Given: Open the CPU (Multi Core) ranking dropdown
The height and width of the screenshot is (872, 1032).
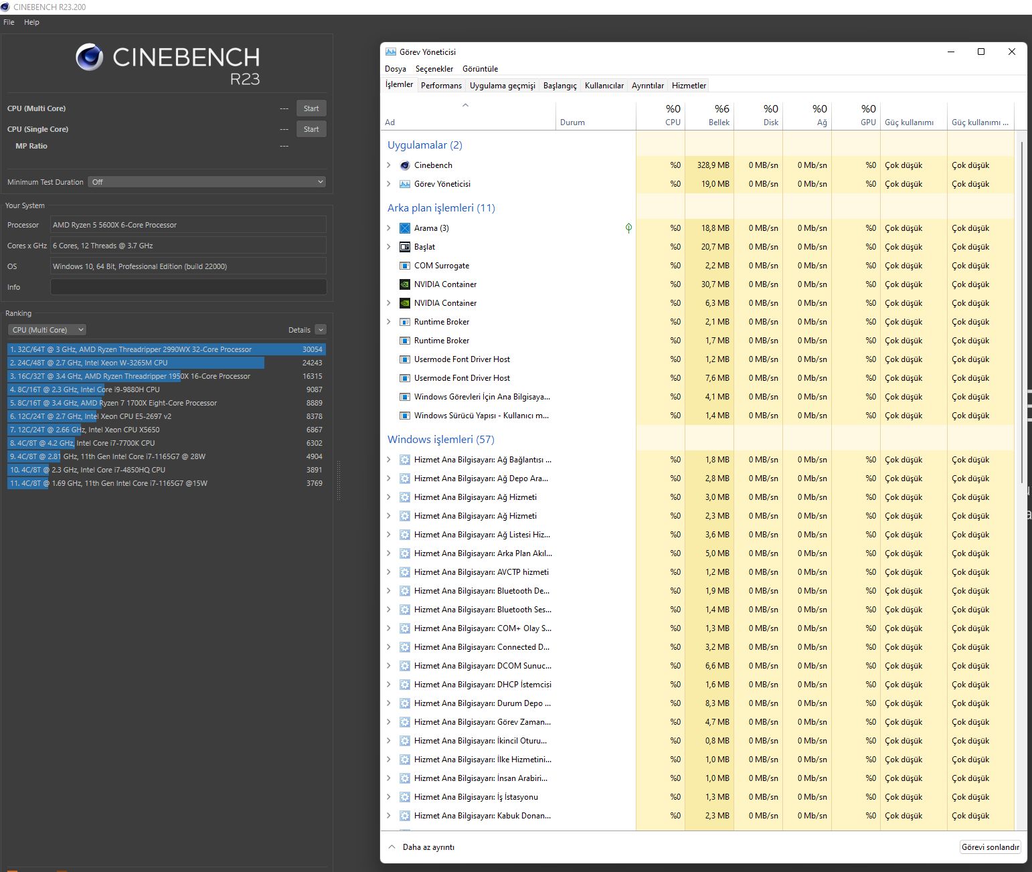Looking at the screenshot, I should pos(48,330).
